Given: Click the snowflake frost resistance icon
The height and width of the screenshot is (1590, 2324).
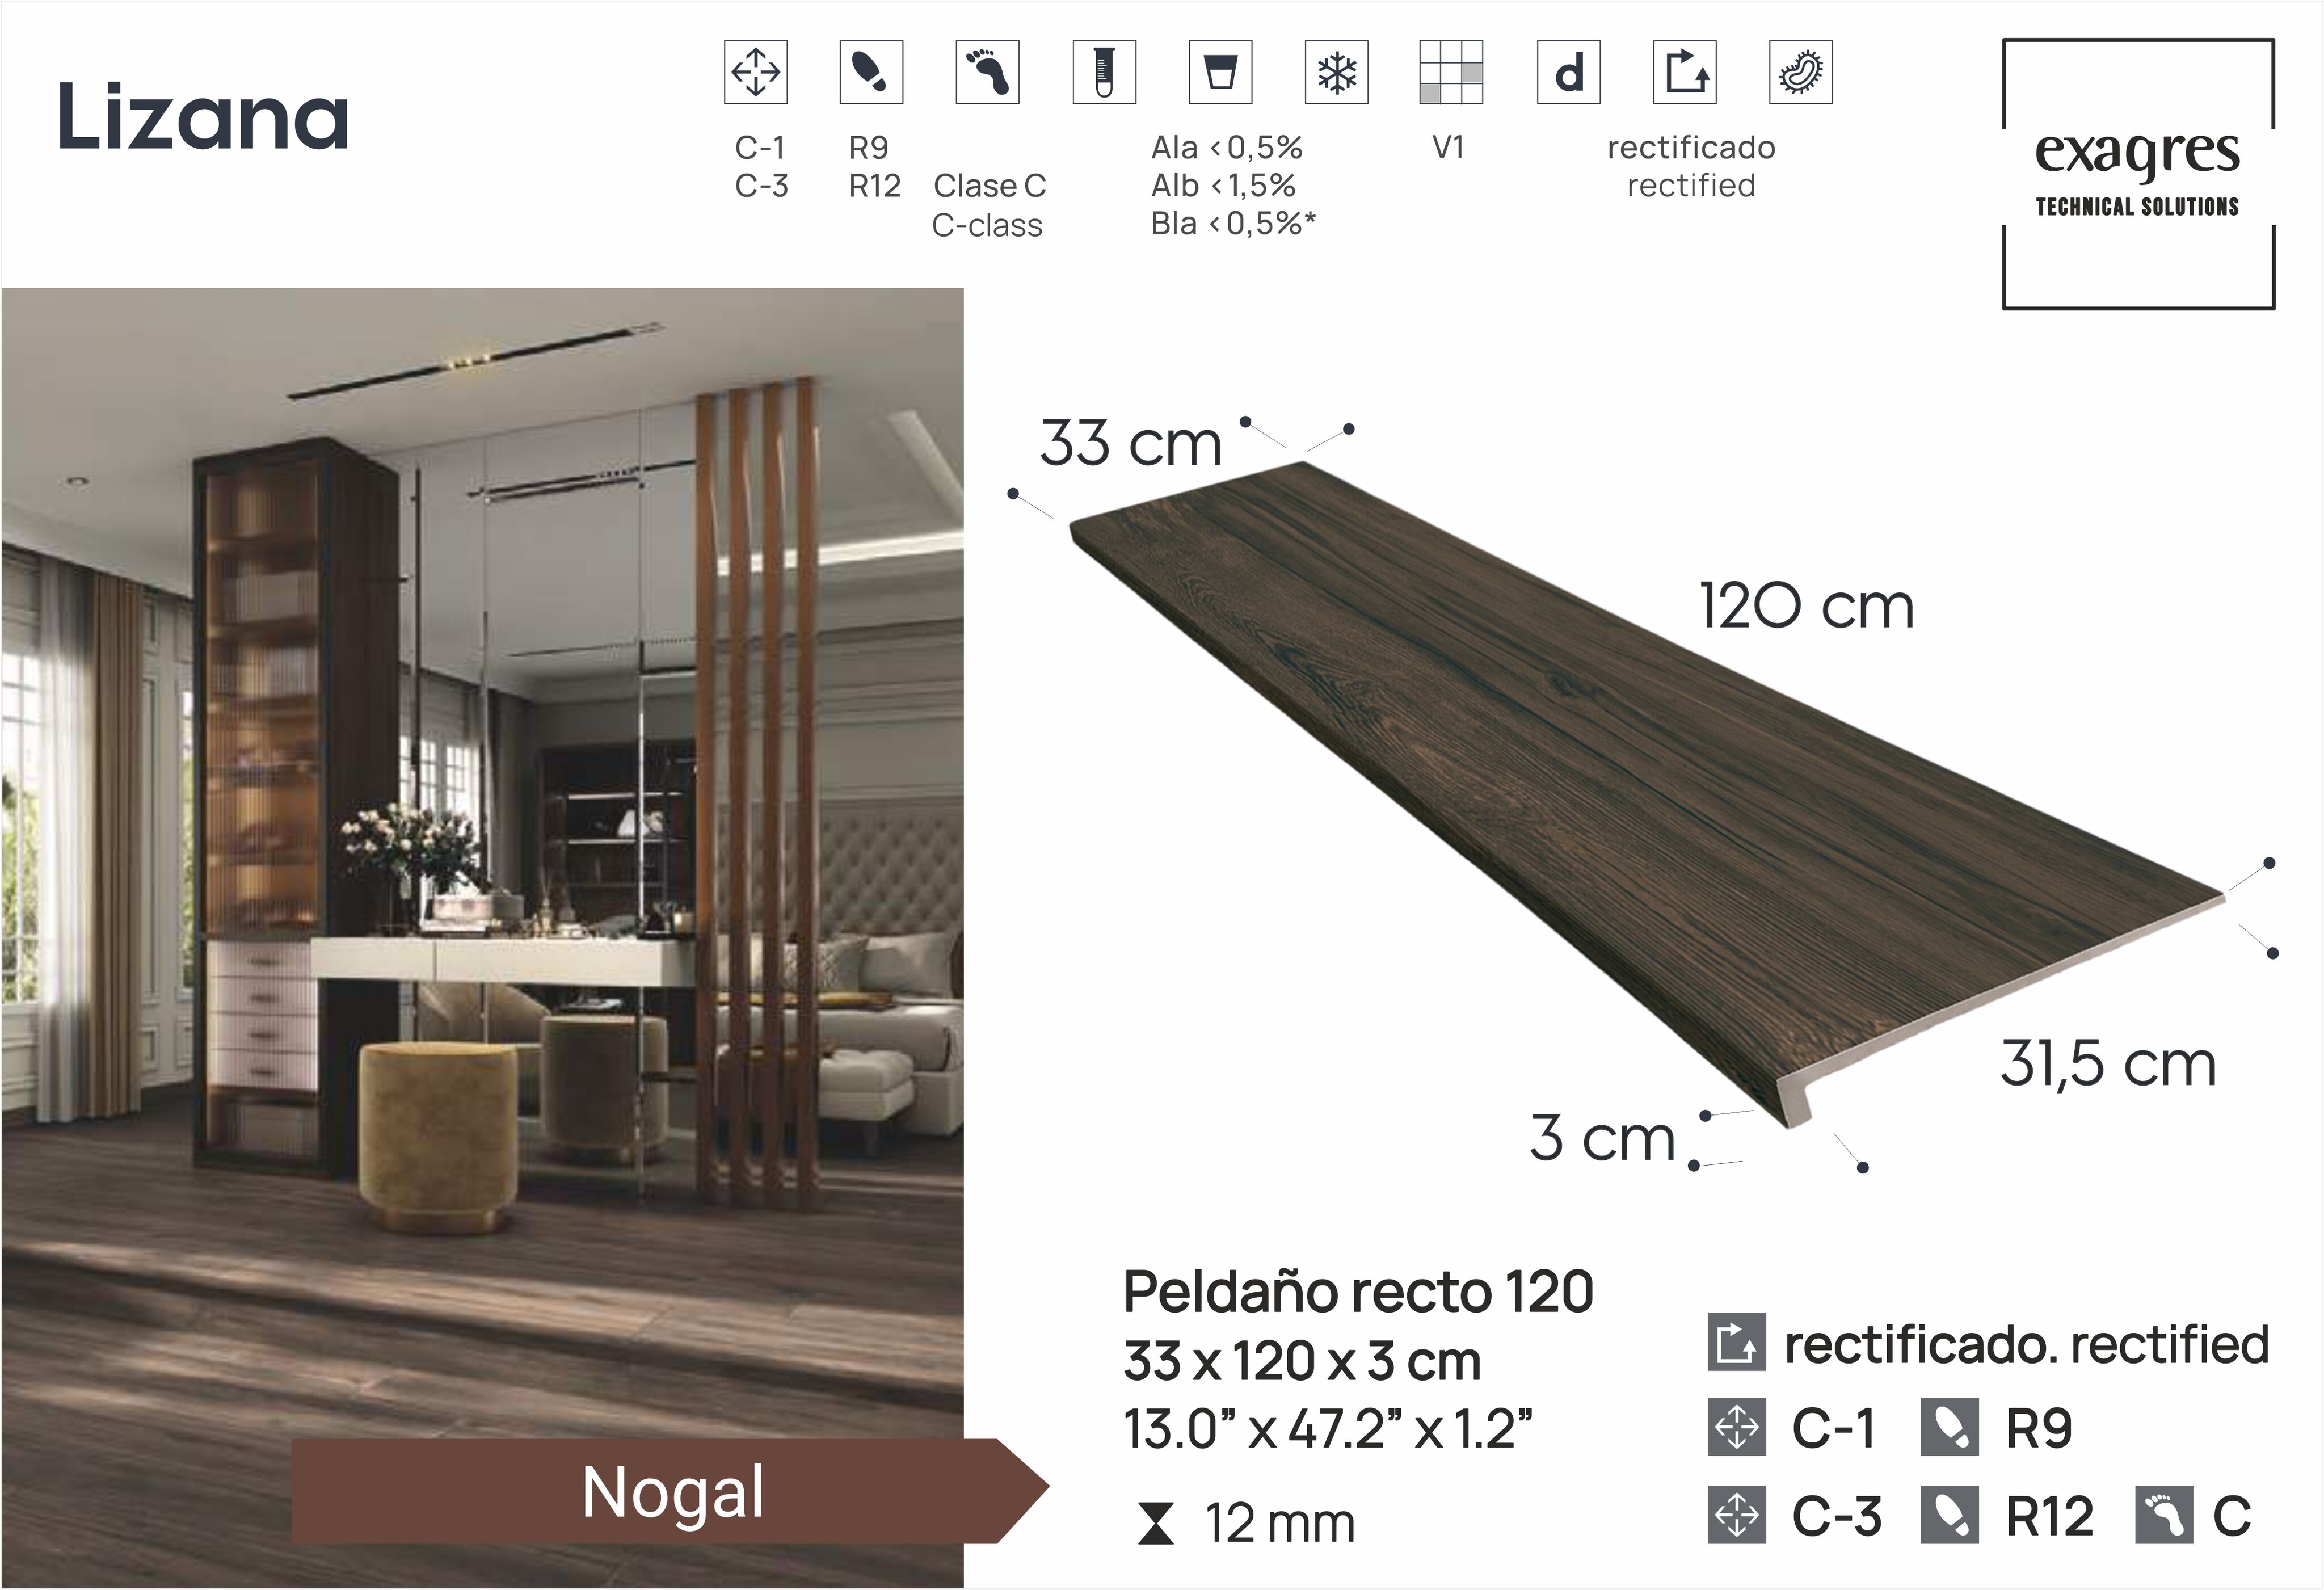Looking at the screenshot, I should (1336, 72).
